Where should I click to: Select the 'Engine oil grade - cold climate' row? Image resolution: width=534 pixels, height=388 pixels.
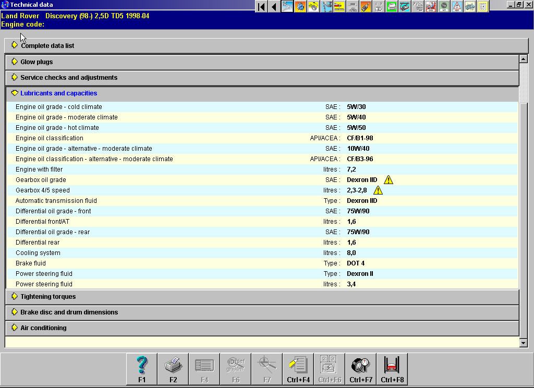pyautogui.click(x=262, y=107)
